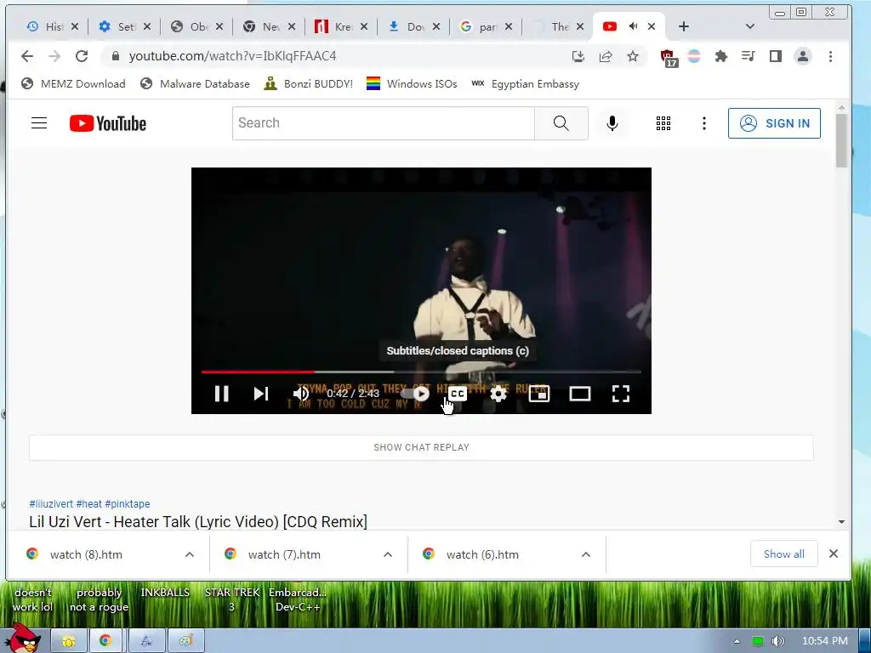This screenshot has height=653, width=871.
Task: Expand the tab search chevron
Action: click(x=750, y=26)
